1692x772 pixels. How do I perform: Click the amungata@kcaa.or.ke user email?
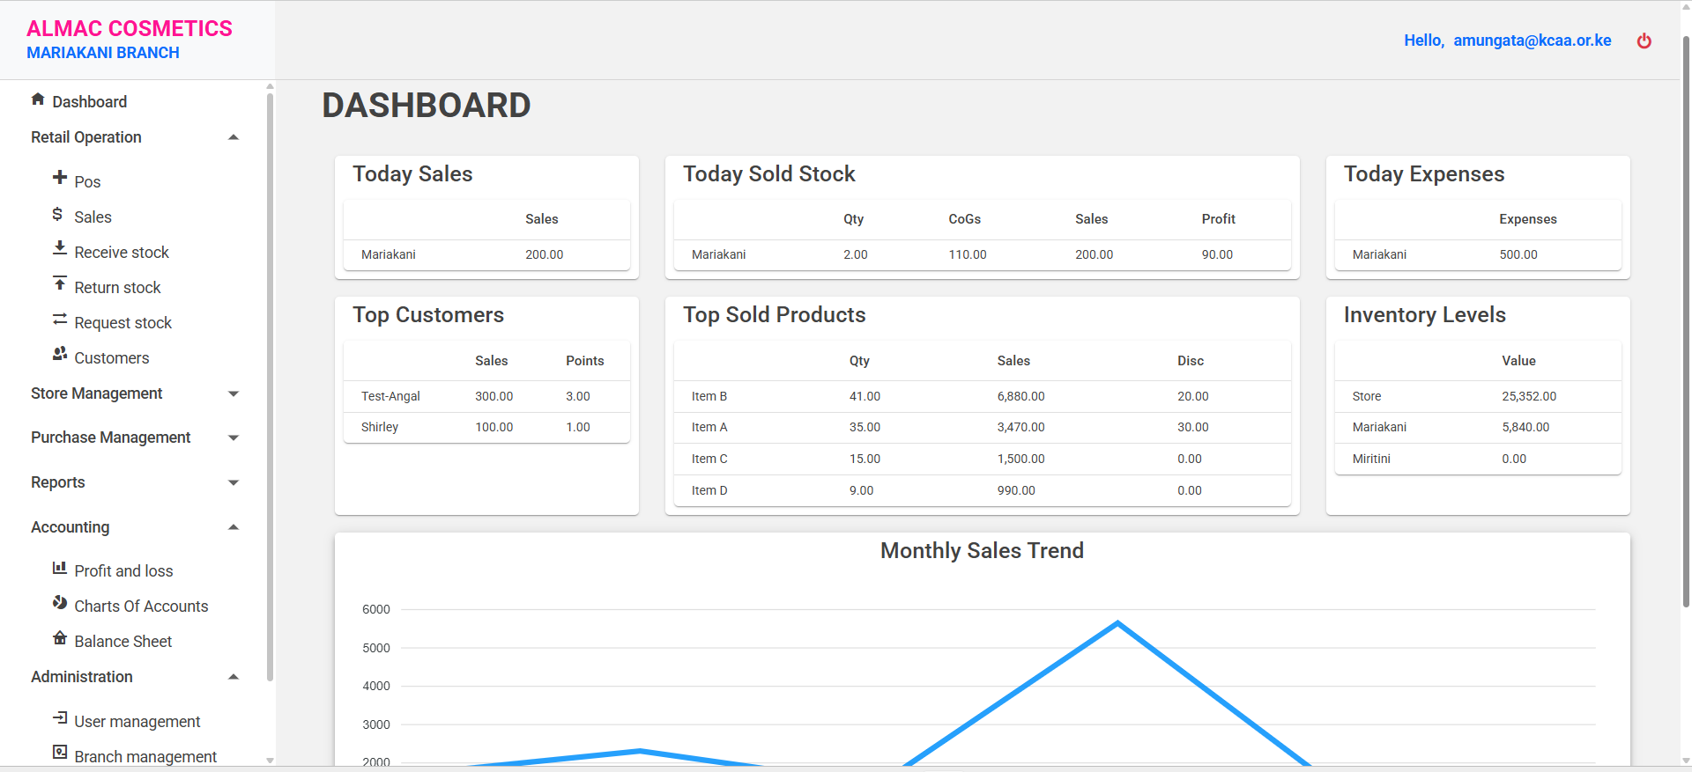coord(1532,40)
